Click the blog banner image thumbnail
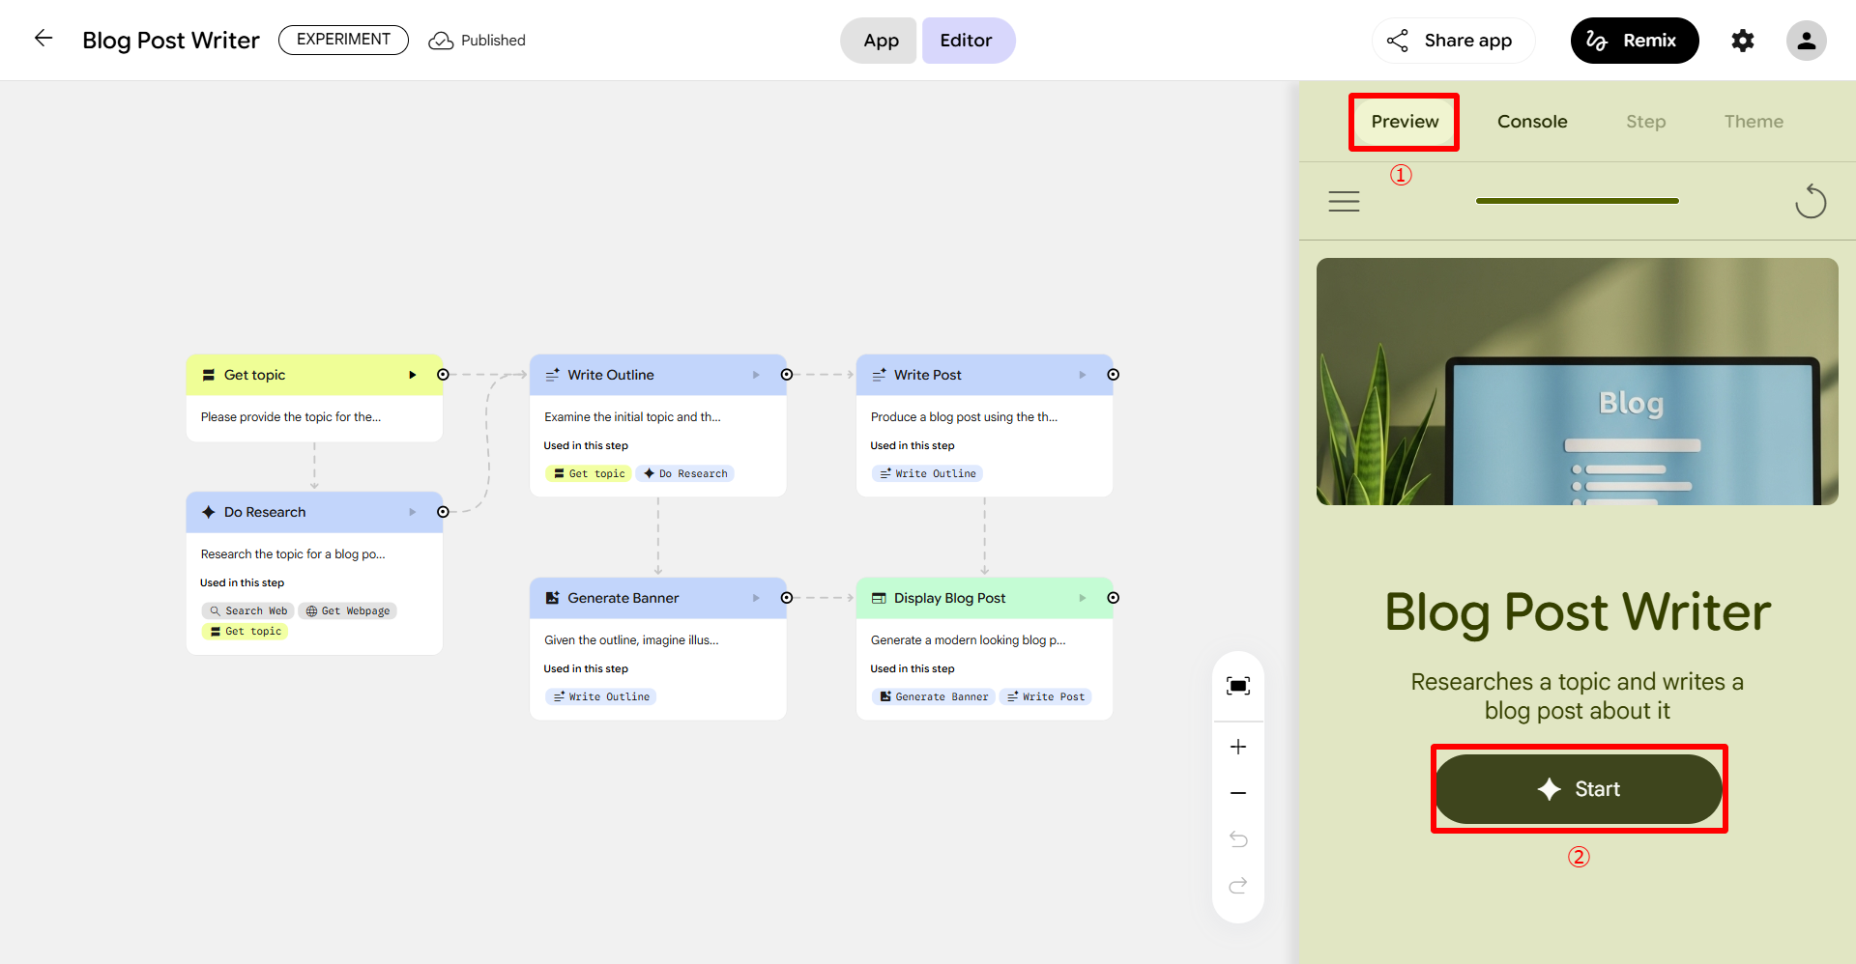Screen dimensions: 1856x964 [1577, 382]
